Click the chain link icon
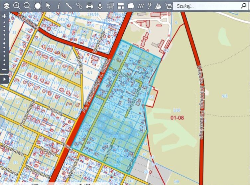250x185 pixels. point(79,6)
